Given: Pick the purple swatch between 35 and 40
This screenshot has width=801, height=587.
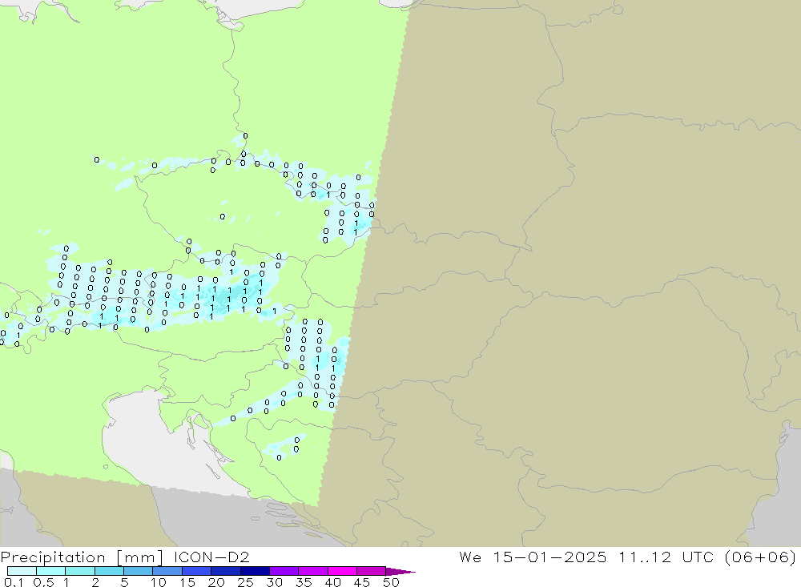Looking at the screenshot, I should tap(312, 571).
